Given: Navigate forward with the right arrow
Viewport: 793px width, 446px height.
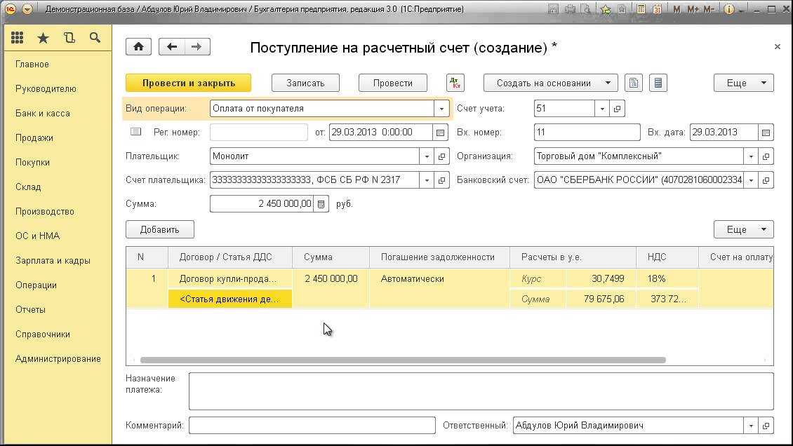Looking at the screenshot, I should click(196, 47).
